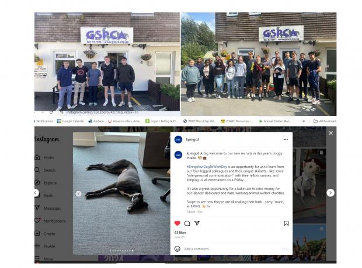Open Messages in the sidebar
The width and height of the screenshot is (362, 268).
tap(47, 208)
